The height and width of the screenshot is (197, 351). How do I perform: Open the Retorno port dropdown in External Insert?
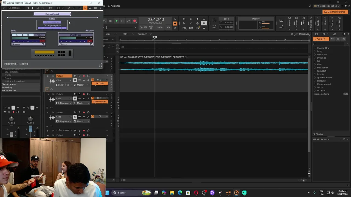pos(76,44)
